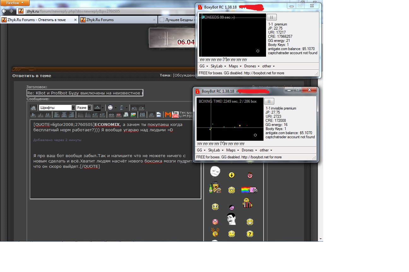
Task: Pause the lower BoxyBot window
Action: coord(269,101)
